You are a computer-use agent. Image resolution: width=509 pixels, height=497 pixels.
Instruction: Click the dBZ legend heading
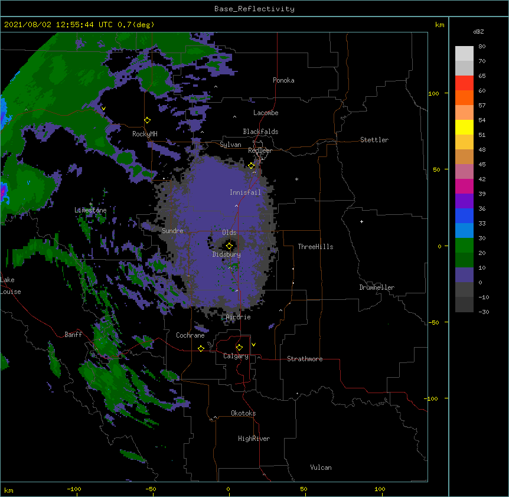(478, 31)
